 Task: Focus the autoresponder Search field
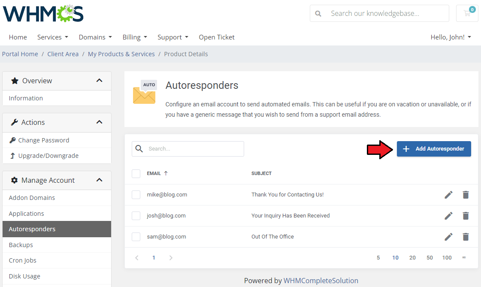[188, 149]
